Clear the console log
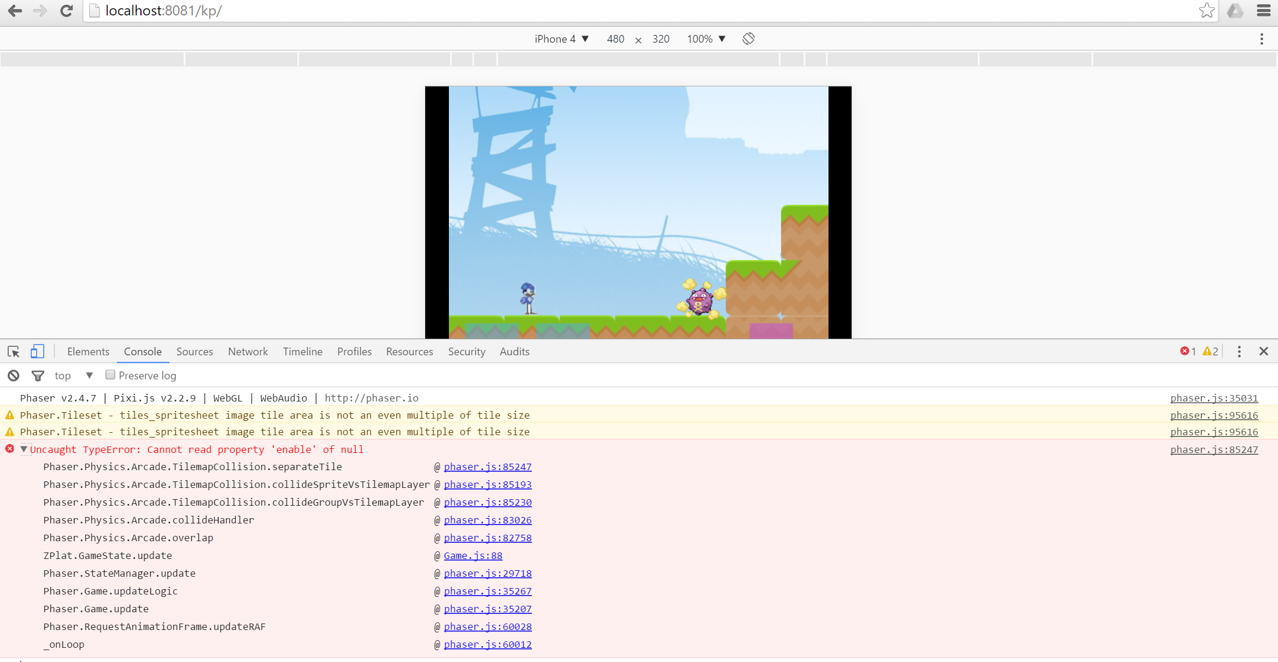Viewport: 1278px width, 662px height. (14, 375)
